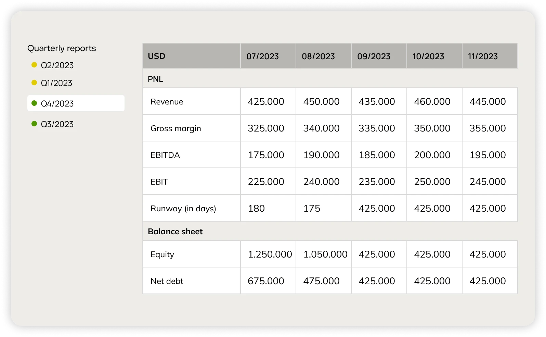Choose the 10/2023 column header

tap(428, 57)
